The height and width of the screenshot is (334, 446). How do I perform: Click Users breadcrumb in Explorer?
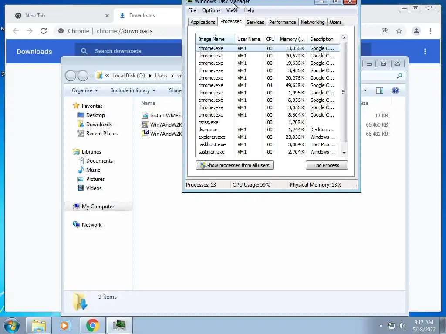pyautogui.click(x=161, y=76)
